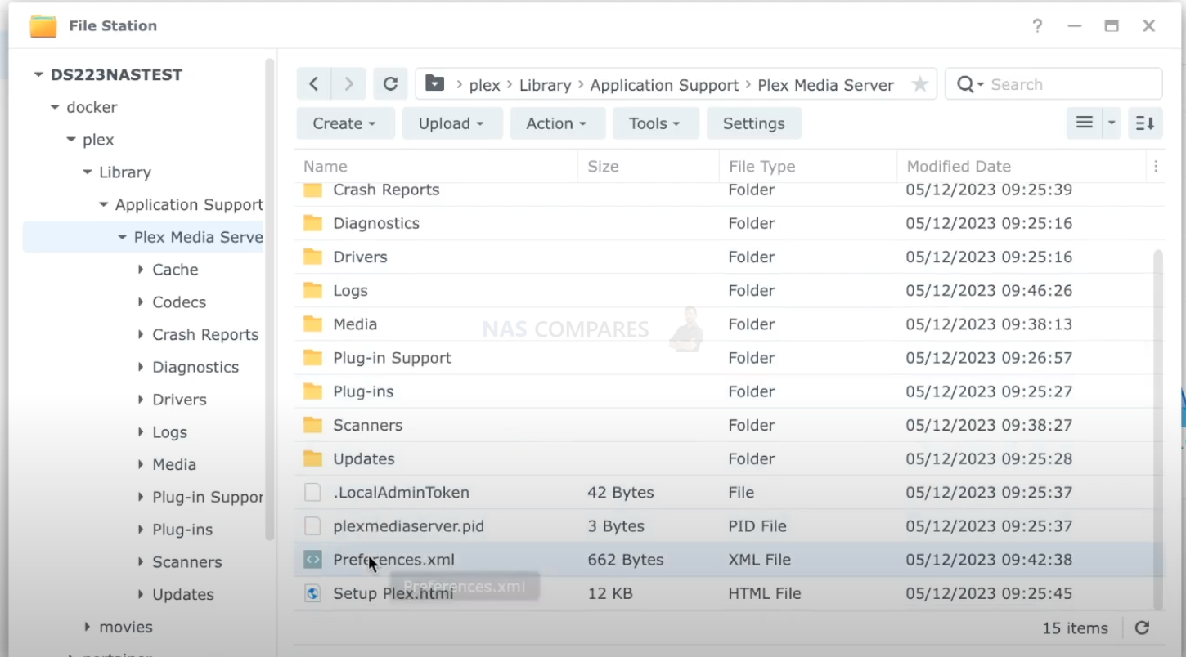Select the Preferences.xml file name
Image resolution: width=1186 pixels, height=657 pixels.
(x=393, y=560)
